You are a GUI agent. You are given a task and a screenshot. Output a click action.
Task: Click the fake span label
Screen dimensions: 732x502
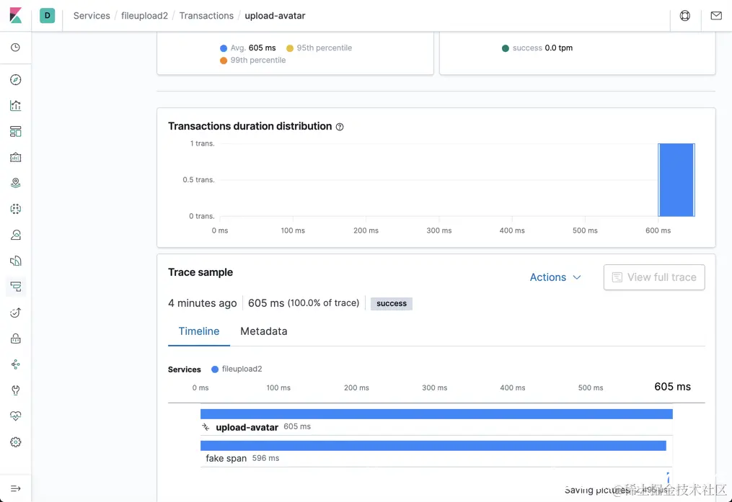[226, 458]
